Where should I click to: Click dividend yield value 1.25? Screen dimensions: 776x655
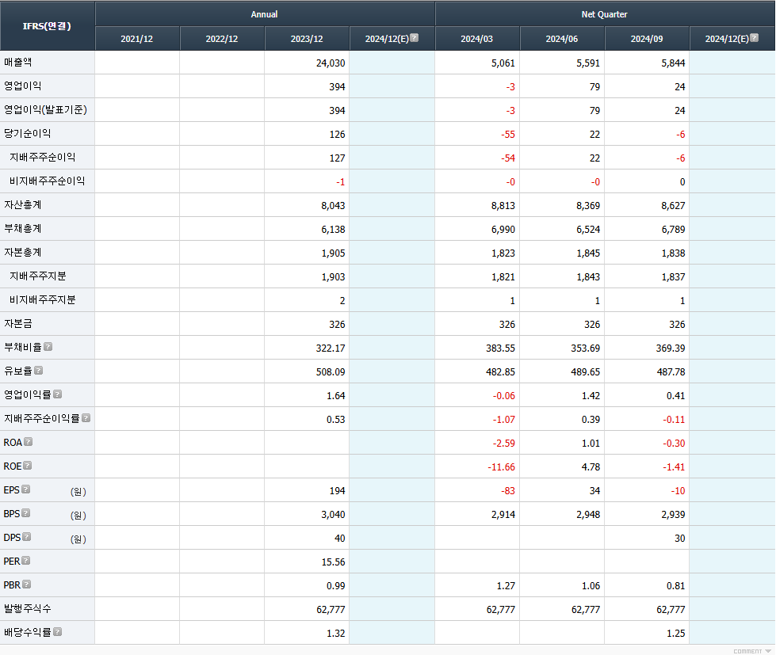pyautogui.click(x=676, y=633)
